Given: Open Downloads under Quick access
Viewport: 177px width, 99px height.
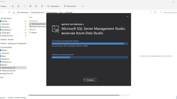Looking at the screenshot, I should tap(5, 24).
